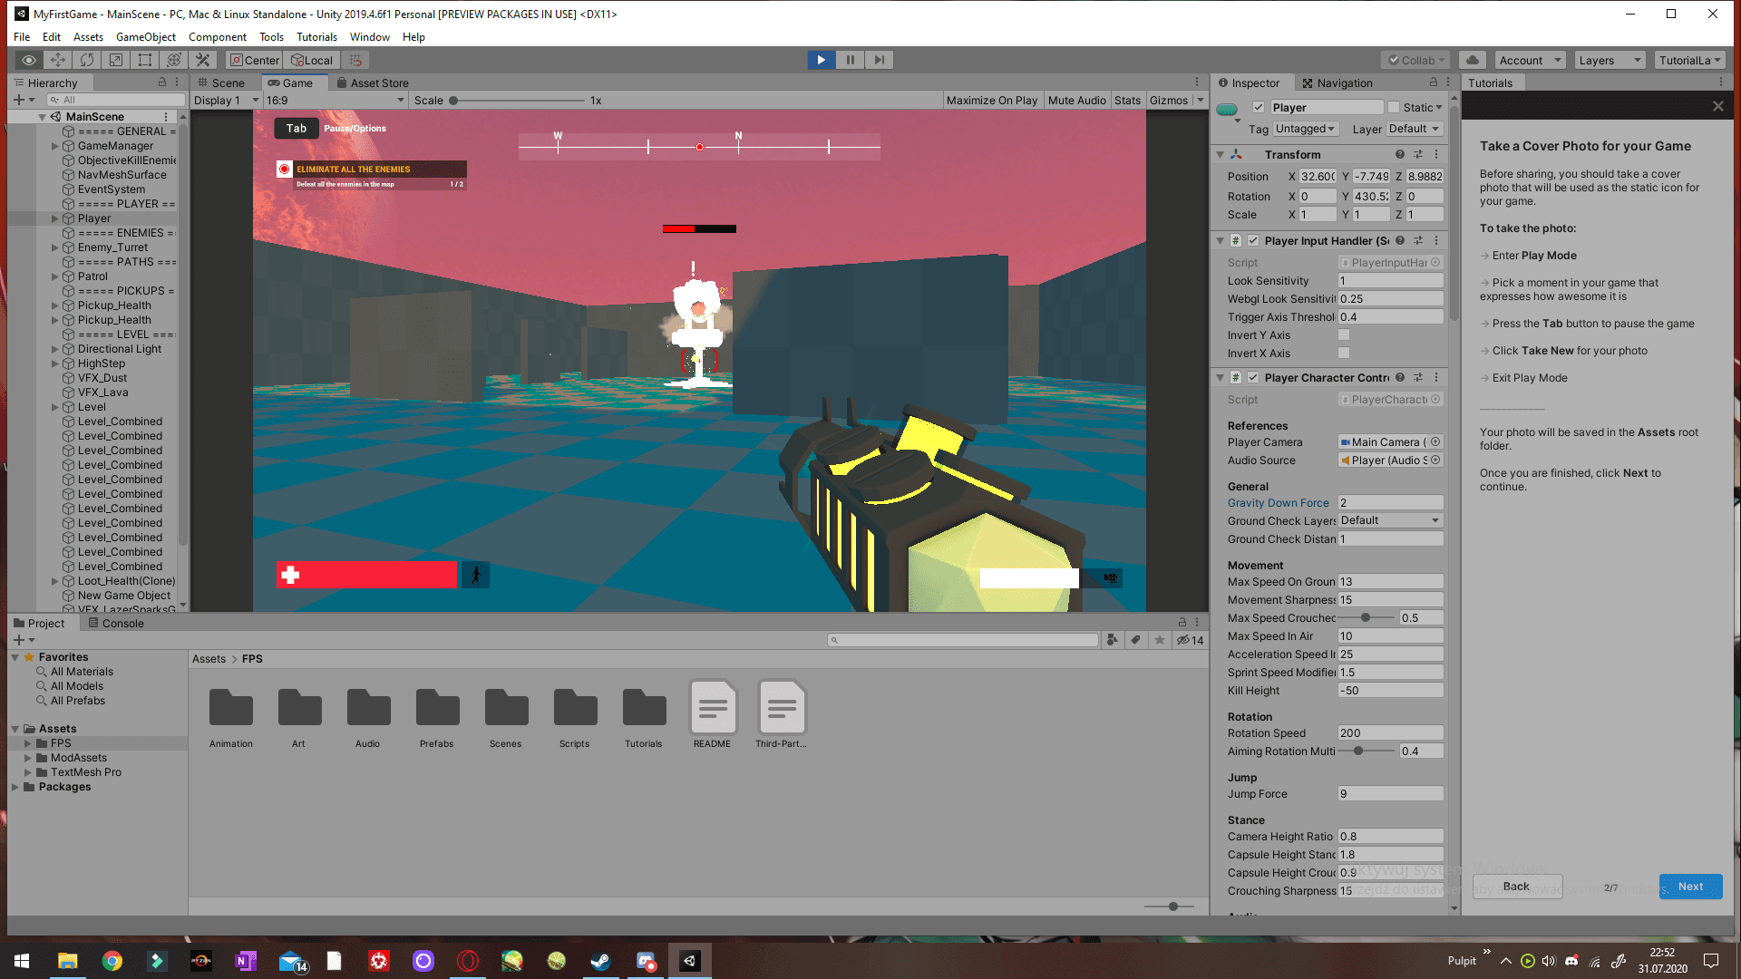
Task: Select the Rotate tool in toolbar
Action: click(87, 60)
